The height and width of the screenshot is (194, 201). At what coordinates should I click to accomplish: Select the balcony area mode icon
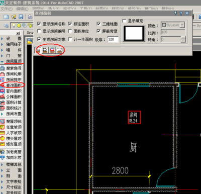click(x=52, y=50)
